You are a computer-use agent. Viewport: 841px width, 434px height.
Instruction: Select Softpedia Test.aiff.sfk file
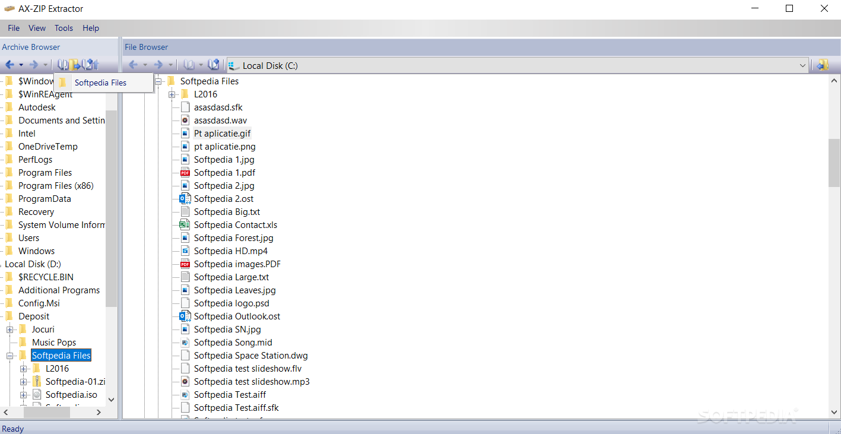click(236, 408)
